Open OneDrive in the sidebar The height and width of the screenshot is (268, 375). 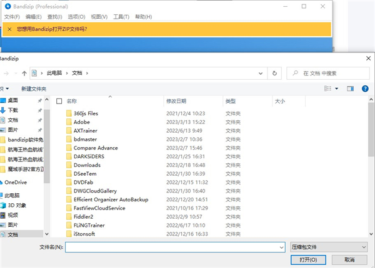point(16,183)
